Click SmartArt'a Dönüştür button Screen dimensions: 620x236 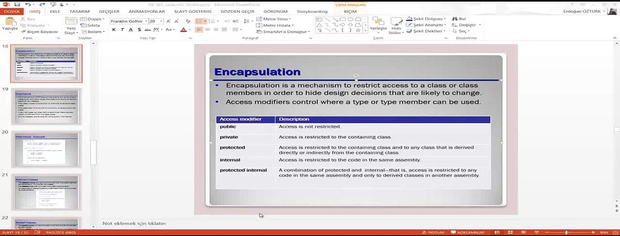coord(283,32)
